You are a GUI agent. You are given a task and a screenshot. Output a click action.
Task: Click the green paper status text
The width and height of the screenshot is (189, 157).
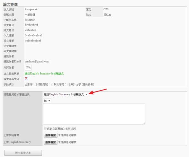pos(44,74)
